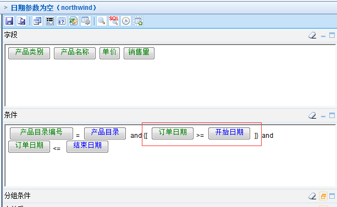The width and height of the screenshot is (337, 207).
Task: Open the SQL view icon
Action: pos(114,21)
